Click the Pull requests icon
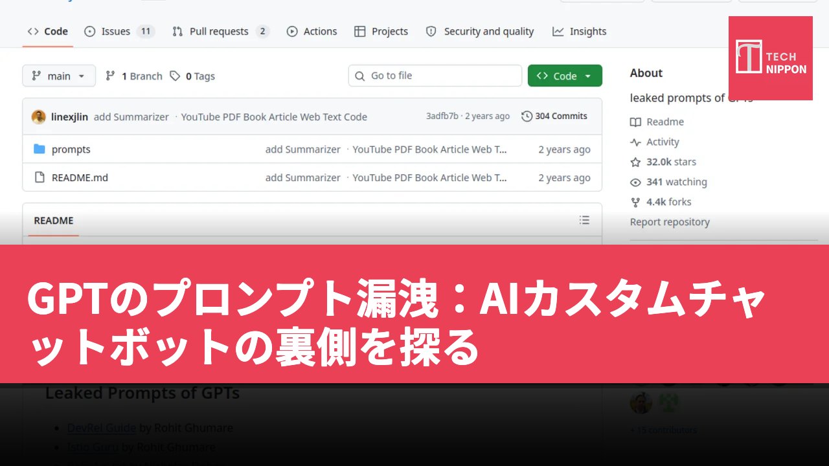This screenshot has width=829, height=466. click(x=177, y=31)
